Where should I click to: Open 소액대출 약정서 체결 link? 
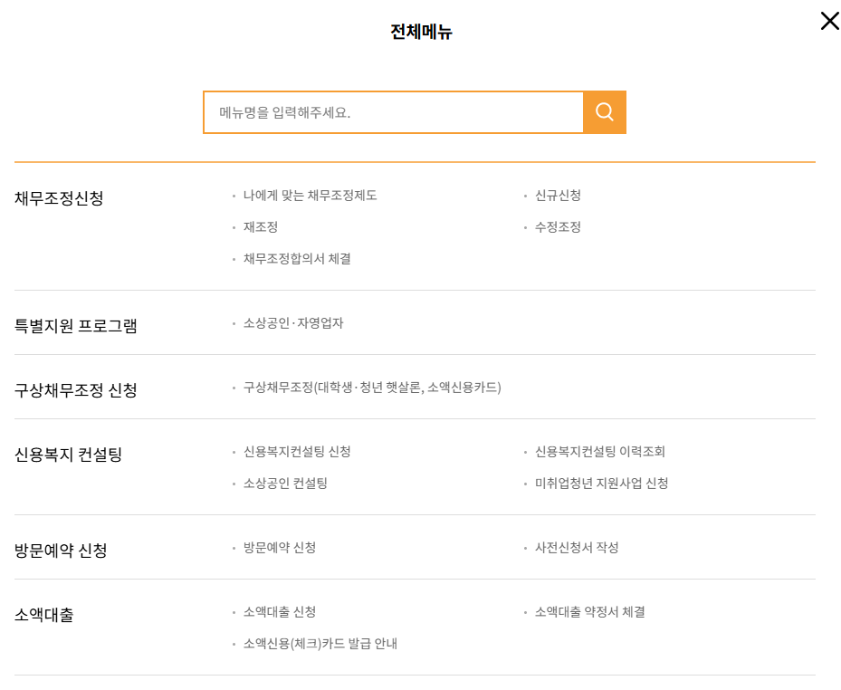(x=590, y=612)
